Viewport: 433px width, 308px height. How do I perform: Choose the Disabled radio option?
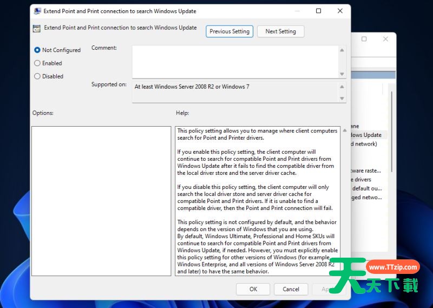click(37, 76)
